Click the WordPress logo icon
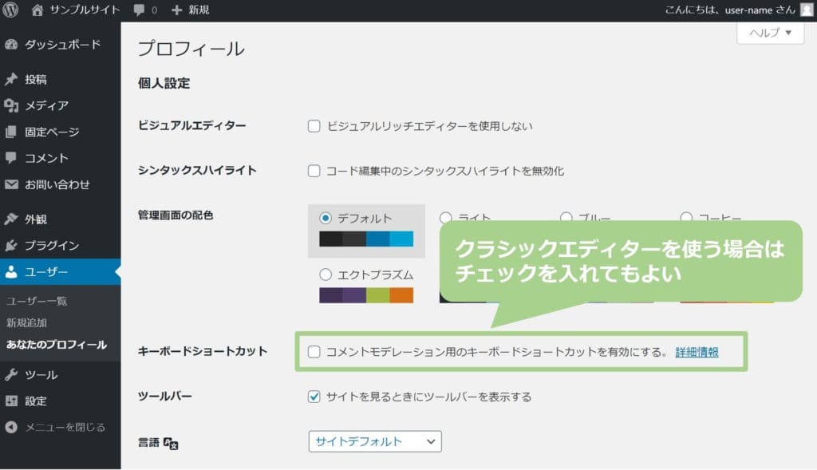This screenshot has width=817, height=470. (x=11, y=10)
